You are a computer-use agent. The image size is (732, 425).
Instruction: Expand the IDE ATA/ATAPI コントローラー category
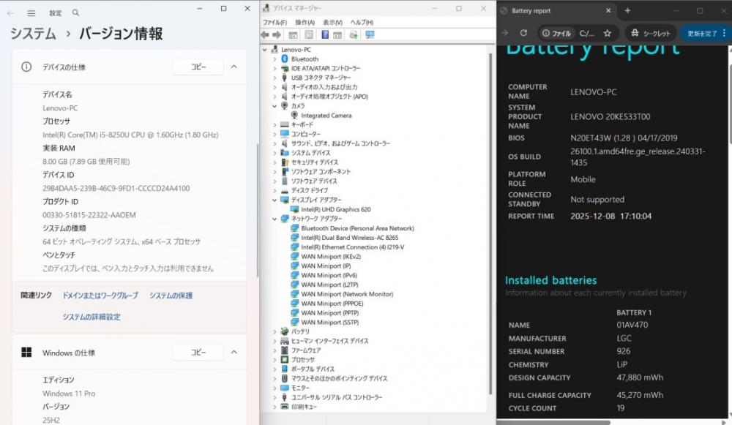[x=274, y=68]
